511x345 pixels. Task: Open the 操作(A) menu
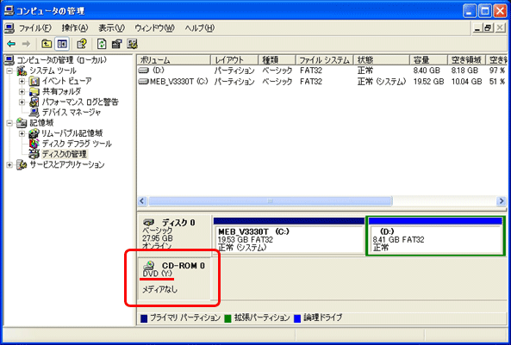pos(75,28)
